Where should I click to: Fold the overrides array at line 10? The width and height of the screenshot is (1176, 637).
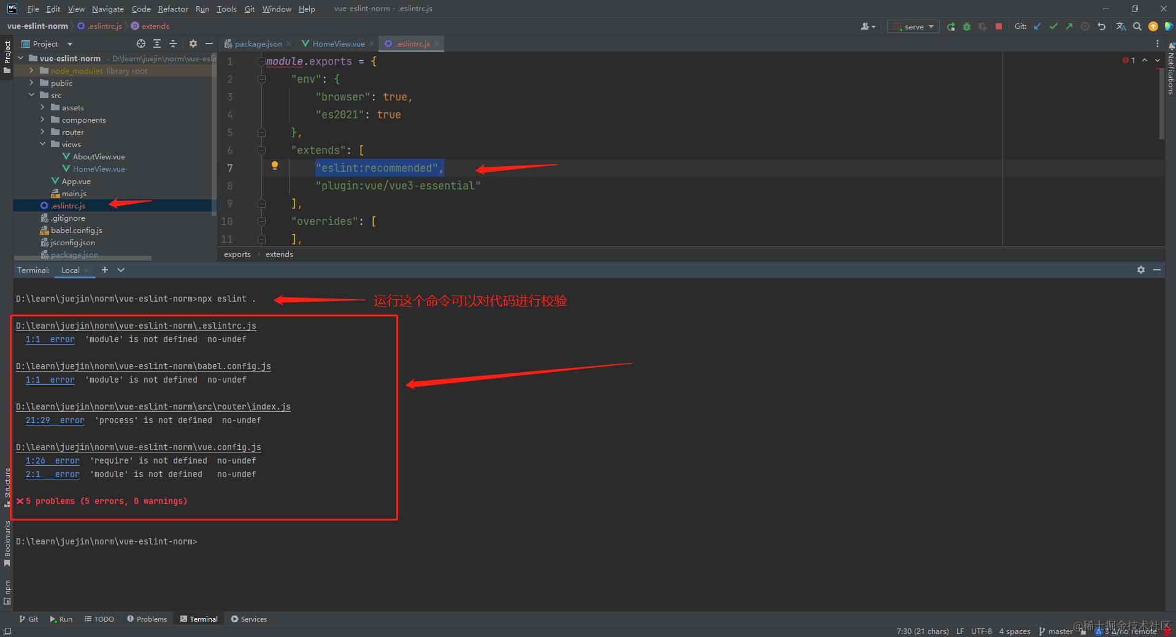click(261, 221)
